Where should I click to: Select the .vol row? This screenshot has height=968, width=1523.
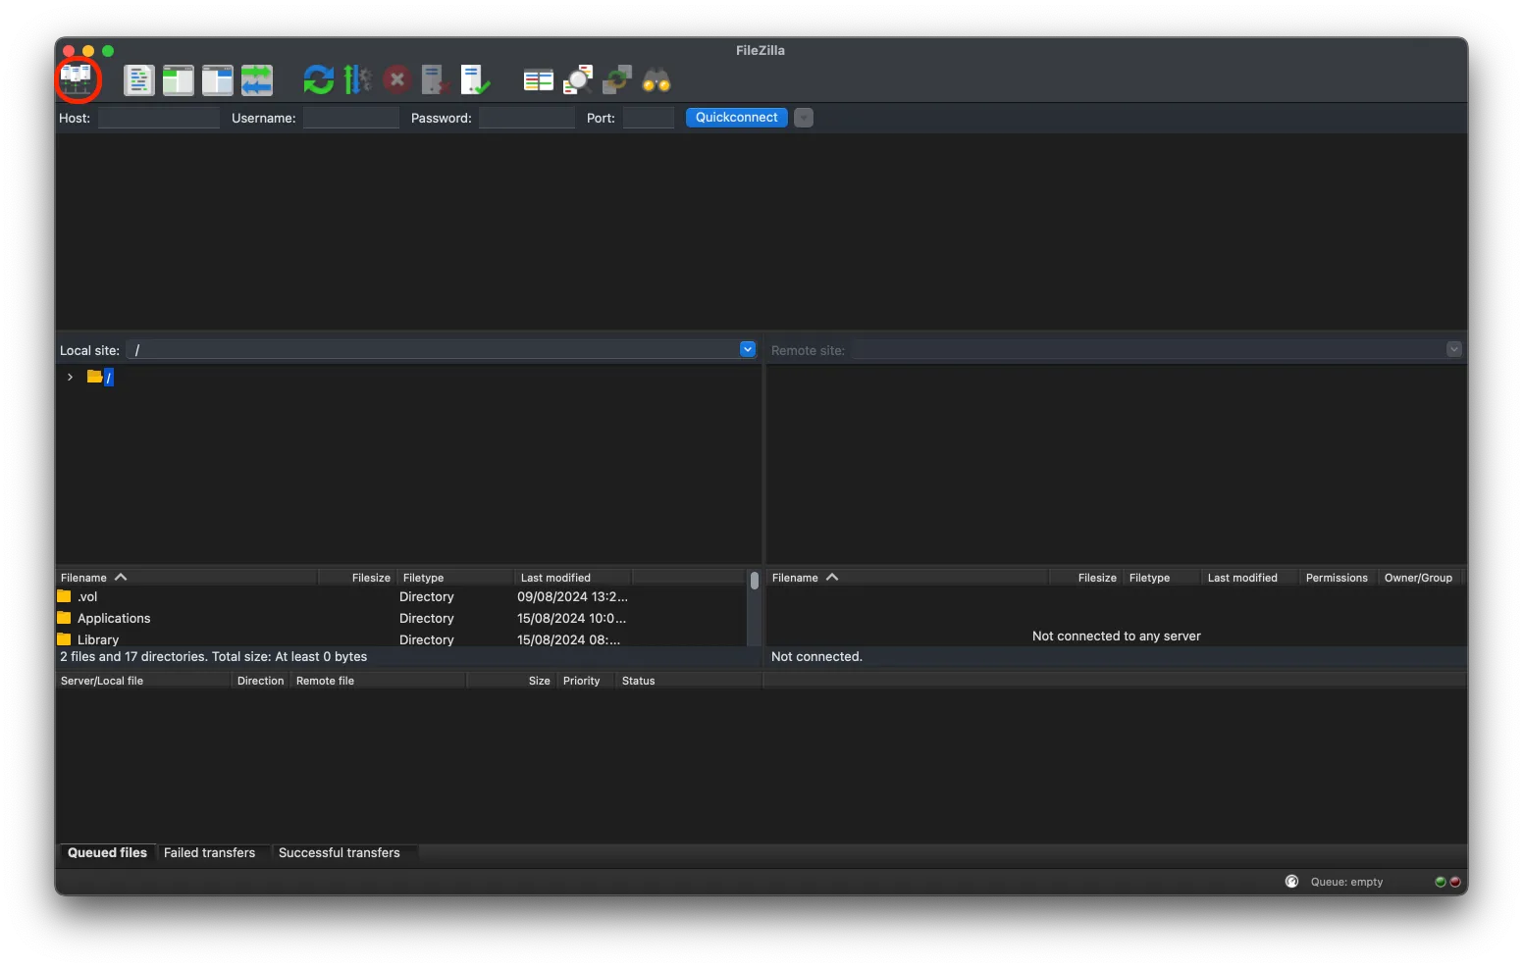pos(401,596)
